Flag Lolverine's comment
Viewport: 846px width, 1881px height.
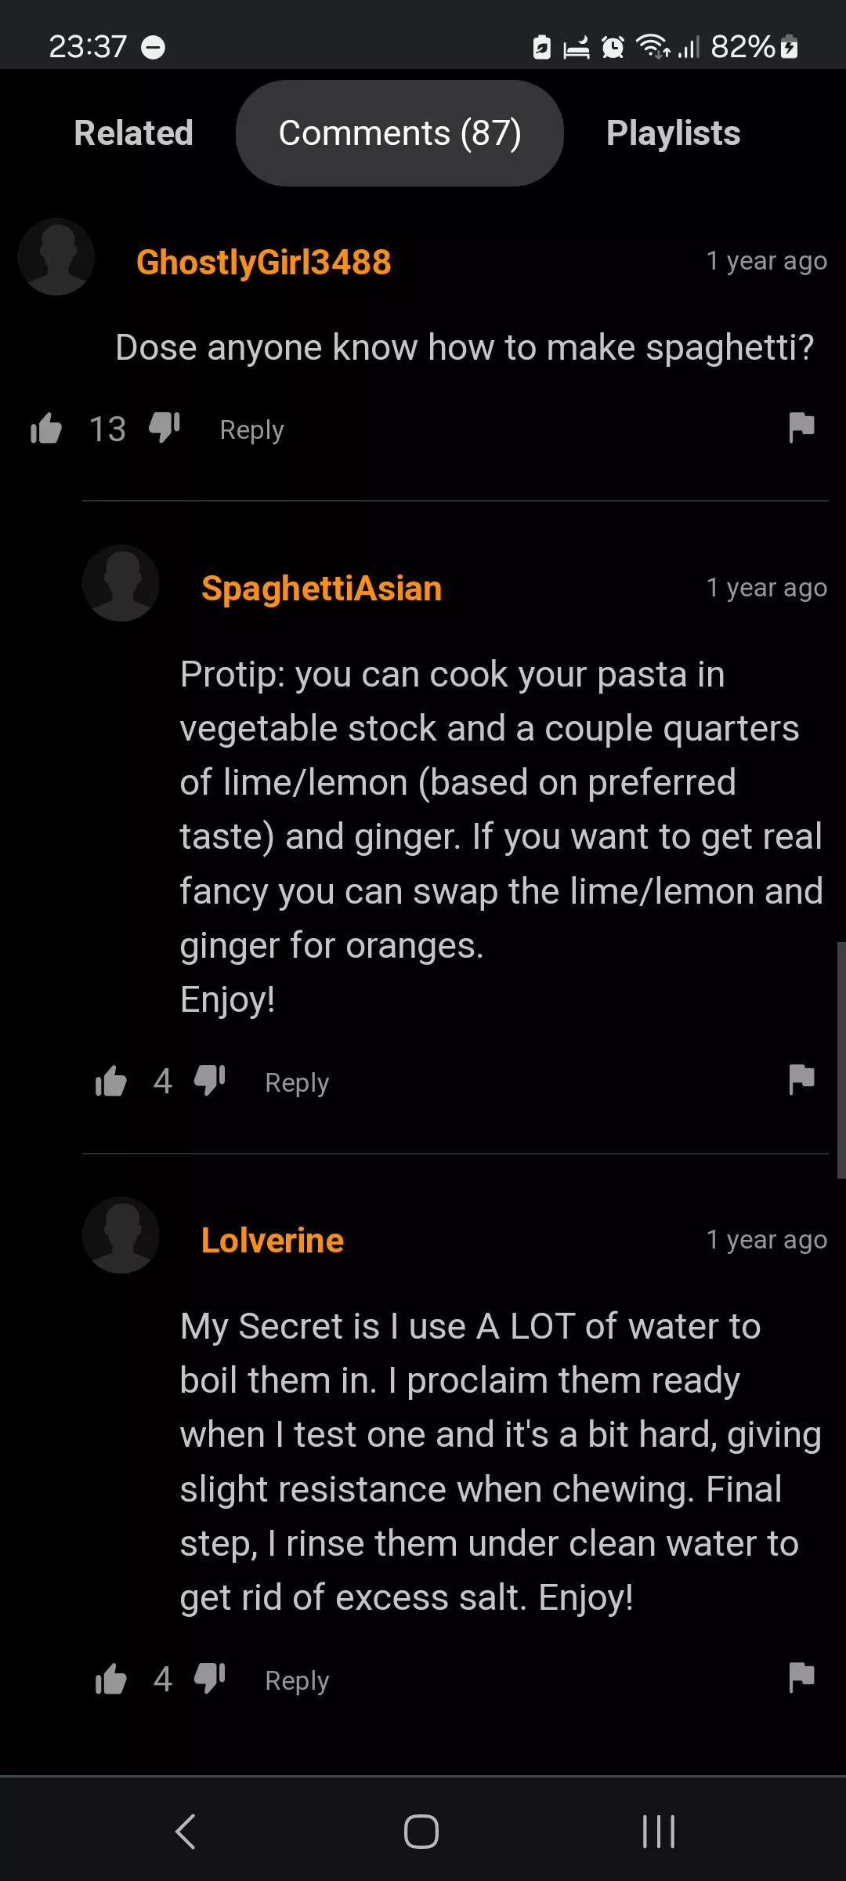pos(801,1678)
